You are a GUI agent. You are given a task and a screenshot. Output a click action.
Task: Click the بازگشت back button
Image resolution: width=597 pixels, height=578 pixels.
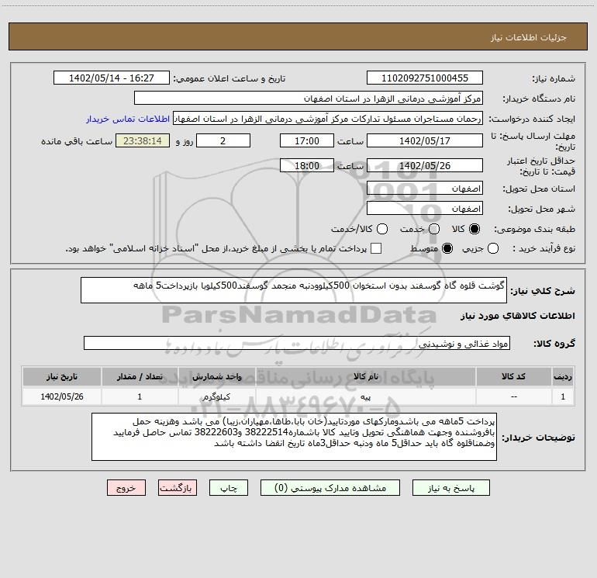(178, 488)
